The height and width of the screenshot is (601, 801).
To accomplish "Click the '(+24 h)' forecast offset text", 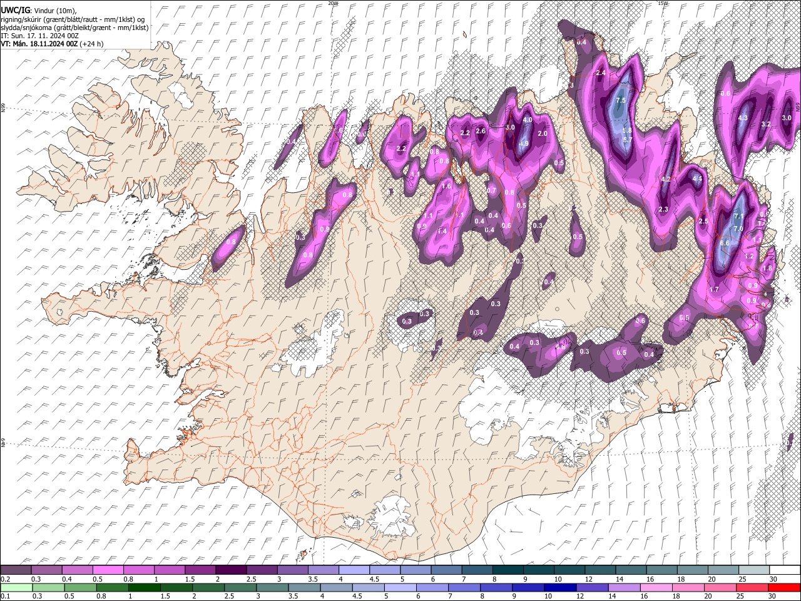I will [91, 44].
